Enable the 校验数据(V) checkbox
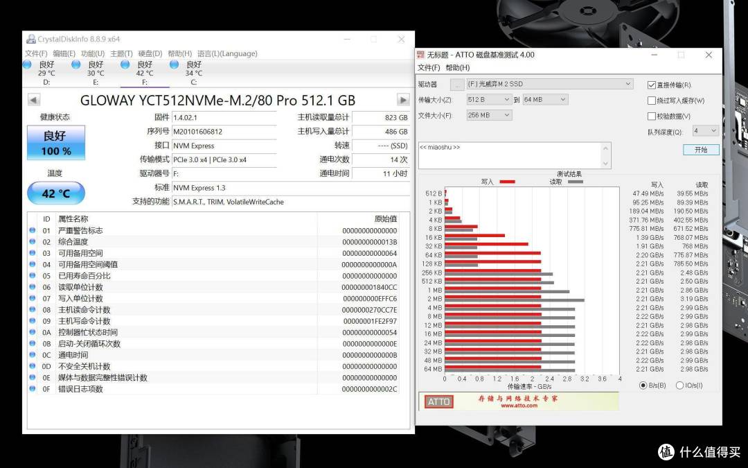Screen dimensions: 748x468 click(652, 116)
